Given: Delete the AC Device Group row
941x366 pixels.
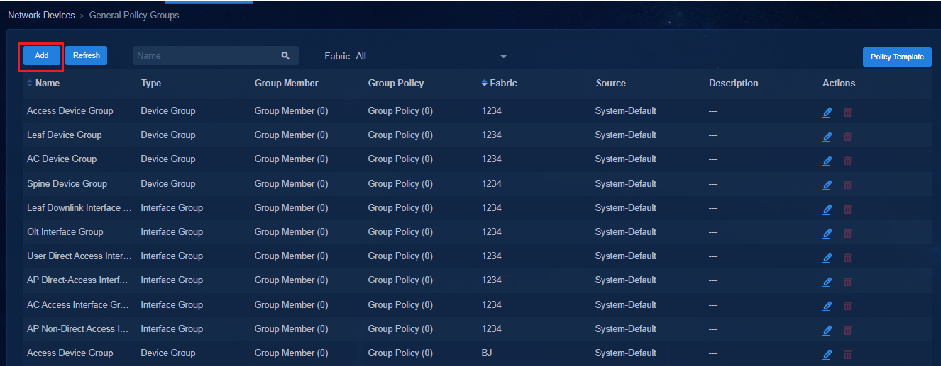Looking at the screenshot, I should click(847, 161).
